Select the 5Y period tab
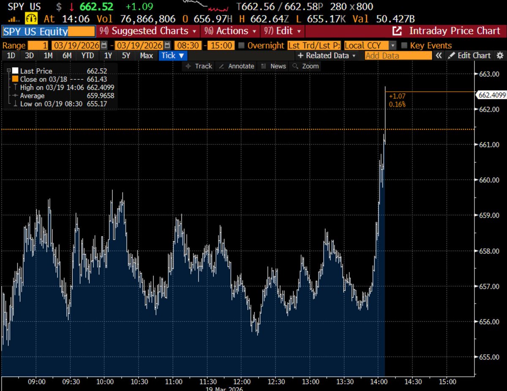Screen dimensions: 507x391 tap(126, 55)
